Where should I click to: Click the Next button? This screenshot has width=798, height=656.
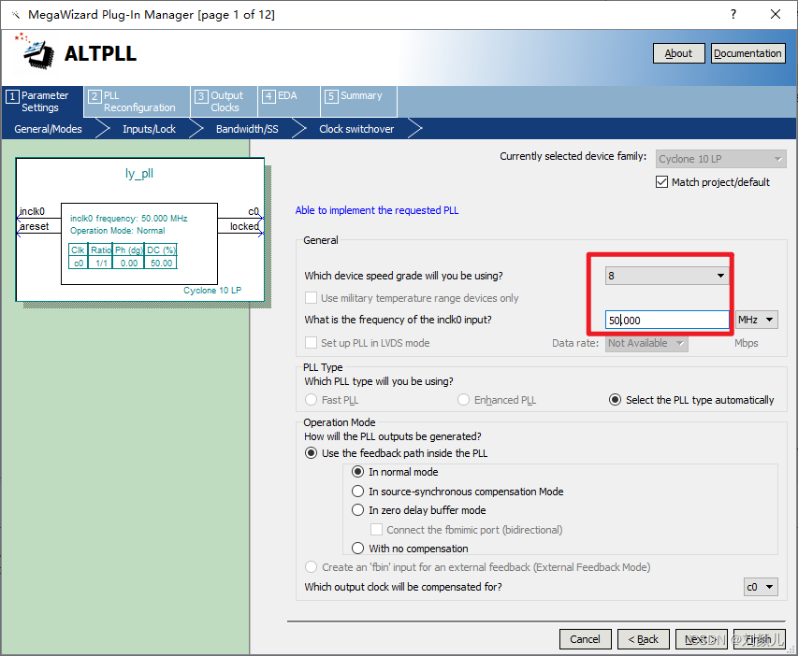(701, 639)
